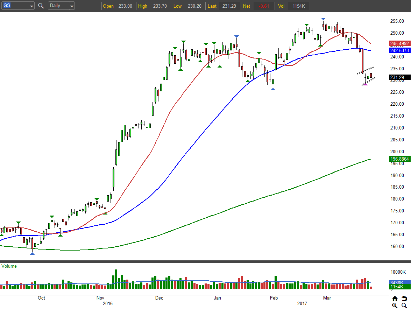Open the symbol search magnifier
The width and height of the screenshot is (411, 309).
pyautogui.click(x=41, y=6)
